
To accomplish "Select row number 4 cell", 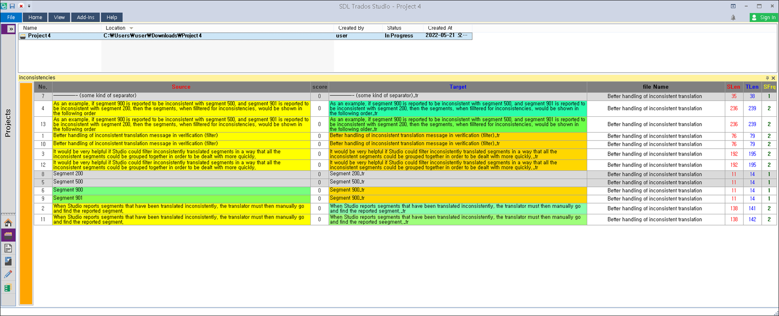I will coord(43,109).
